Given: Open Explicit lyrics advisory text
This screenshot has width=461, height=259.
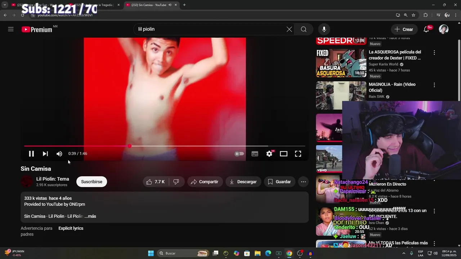Looking at the screenshot, I should 71,228.
